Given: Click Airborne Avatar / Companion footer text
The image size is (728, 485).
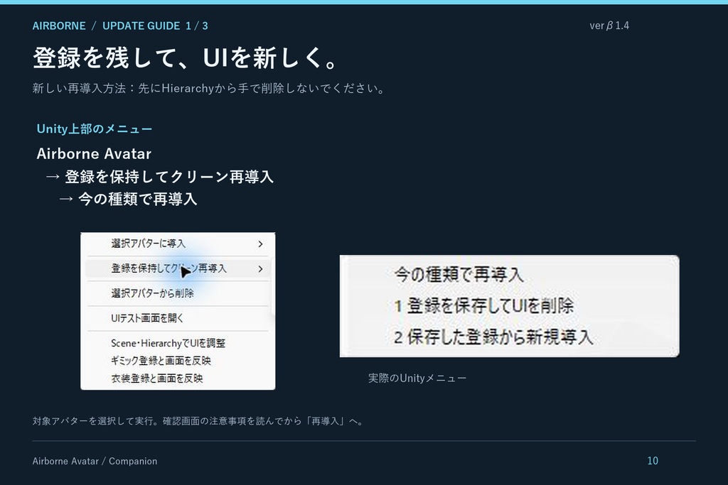Looking at the screenshot, I should click(x=95, y=462).
